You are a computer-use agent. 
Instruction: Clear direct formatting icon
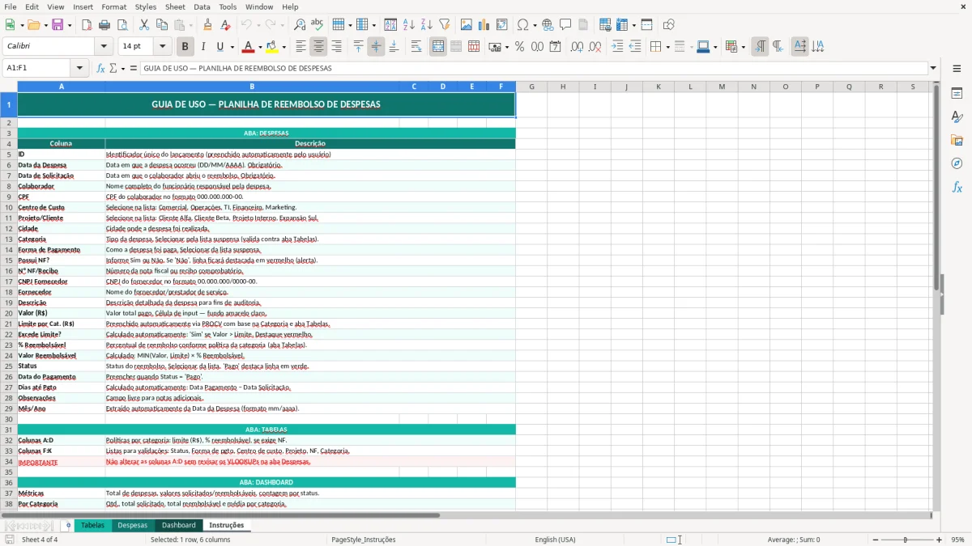pyautogui.click(x=226, y=25)
